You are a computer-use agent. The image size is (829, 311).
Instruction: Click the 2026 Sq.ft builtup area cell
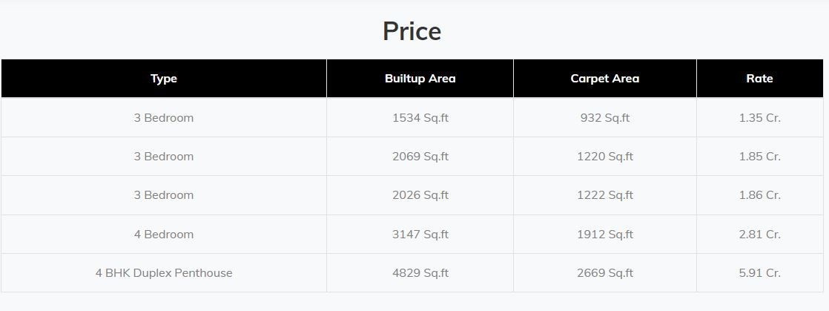click(420, 195)
